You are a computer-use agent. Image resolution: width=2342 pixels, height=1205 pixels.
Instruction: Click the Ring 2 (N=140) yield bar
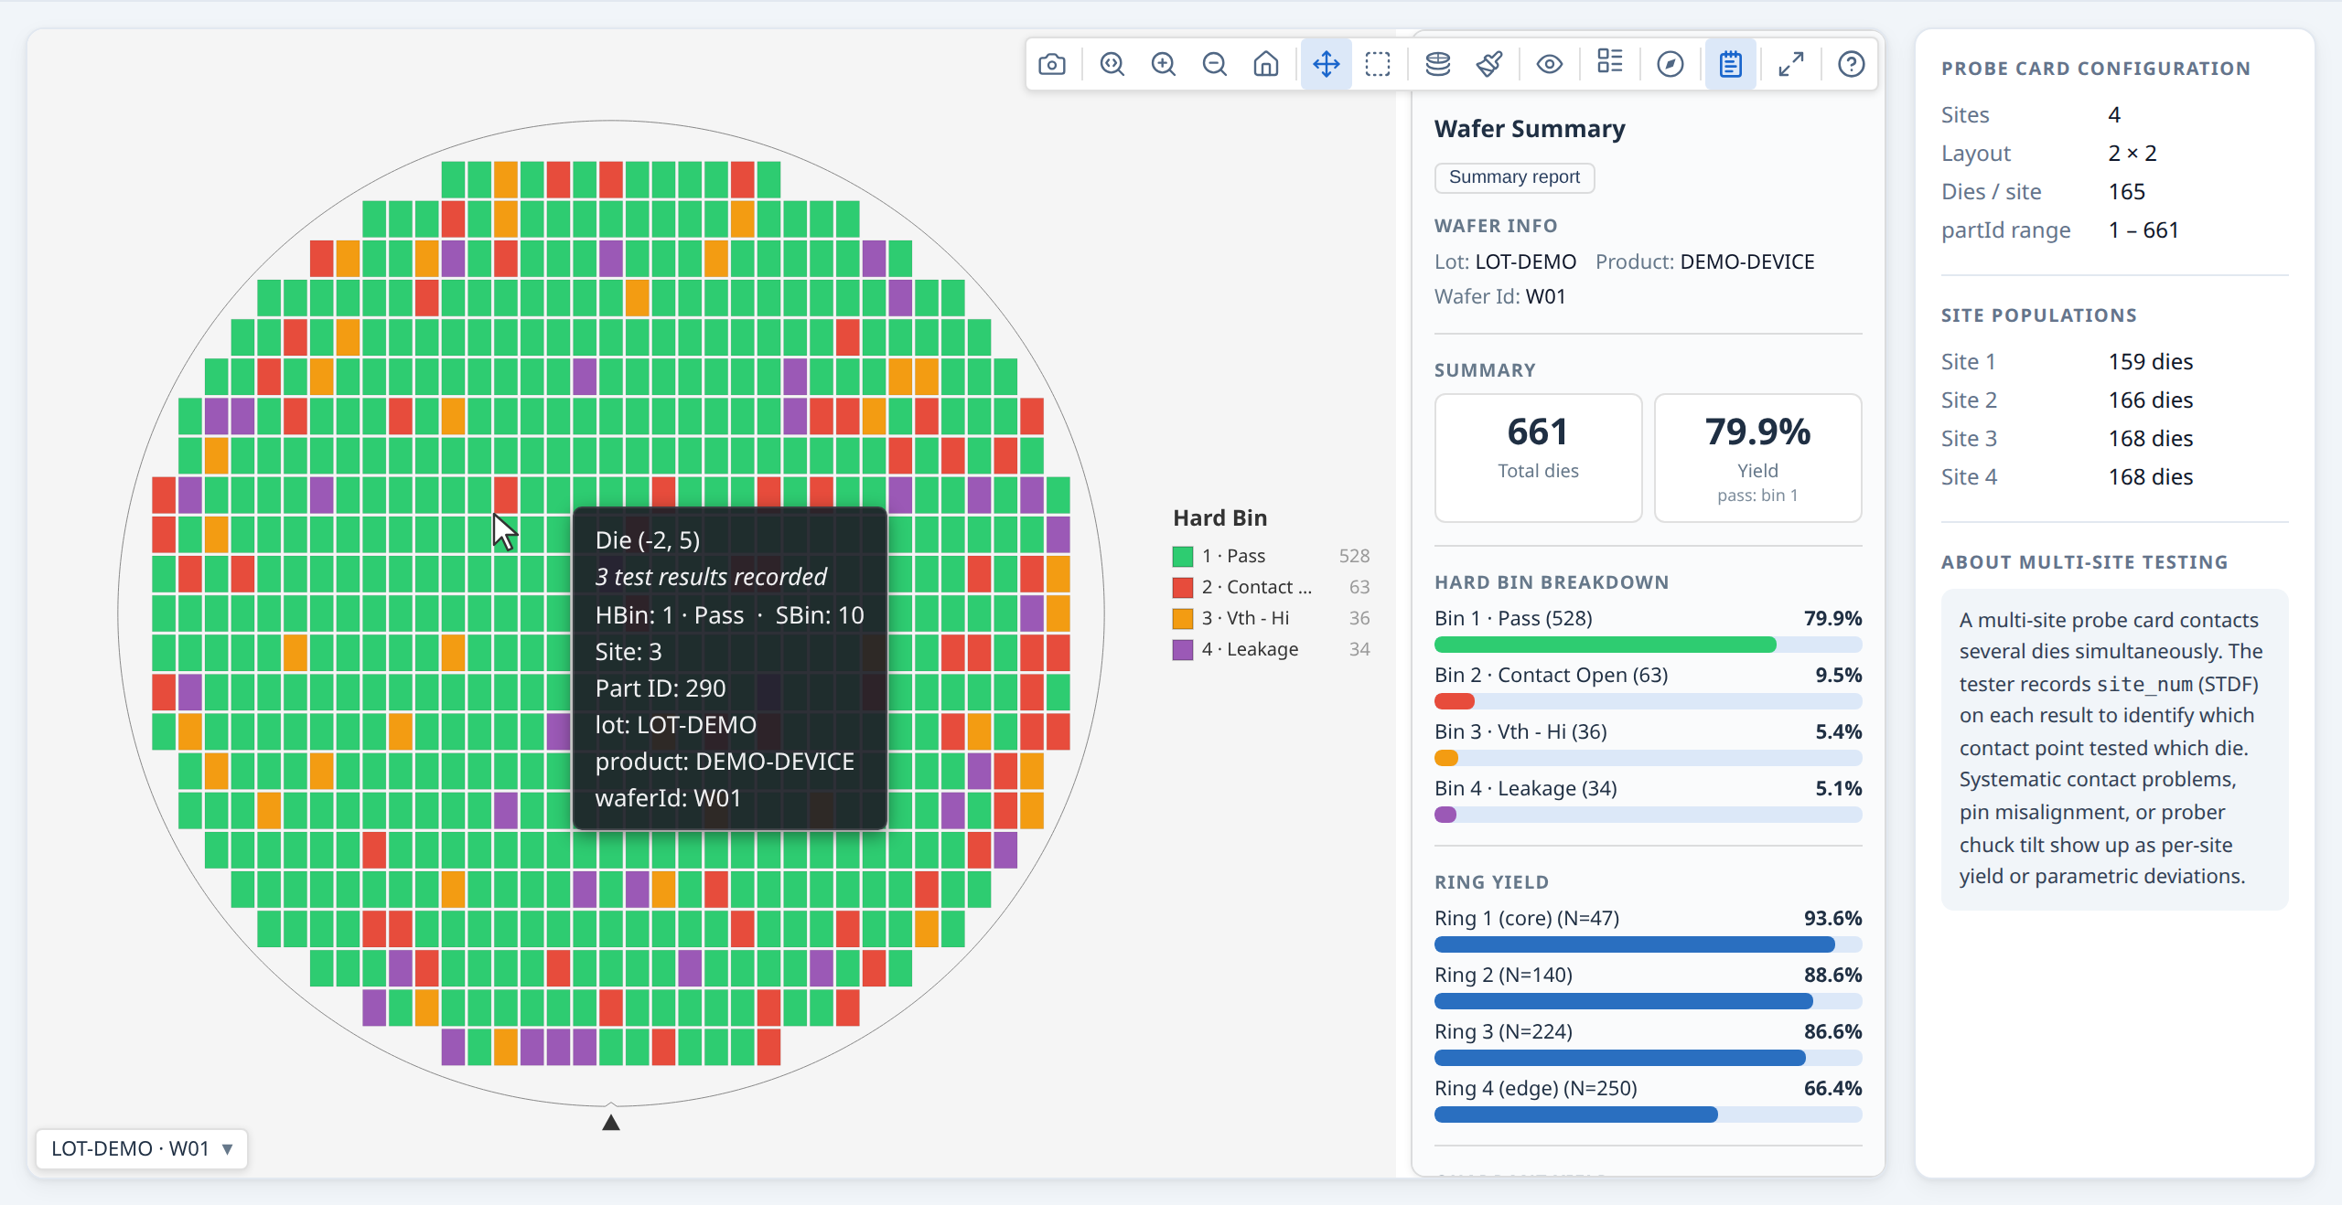click(x=1648, y=1001)
